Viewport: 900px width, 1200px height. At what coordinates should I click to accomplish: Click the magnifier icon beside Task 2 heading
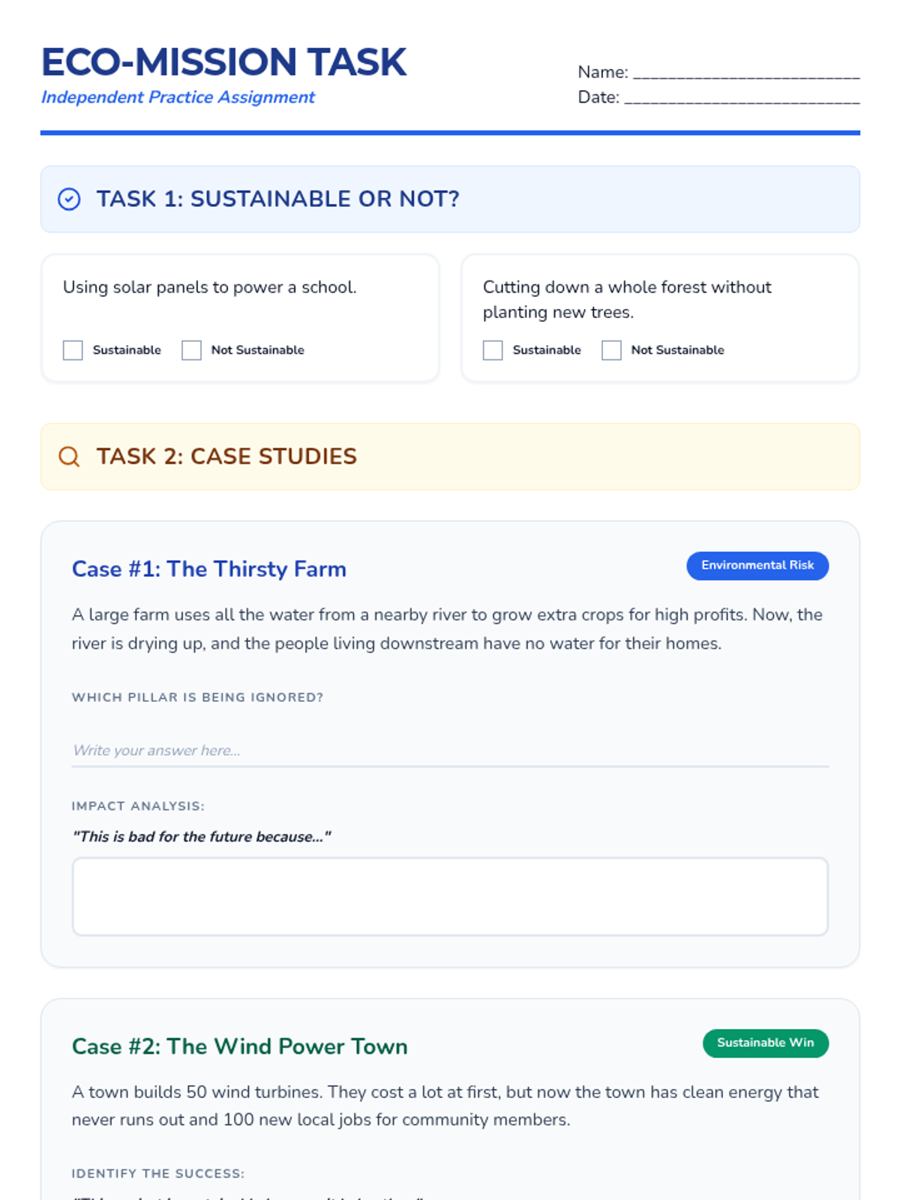coord(69,457)
